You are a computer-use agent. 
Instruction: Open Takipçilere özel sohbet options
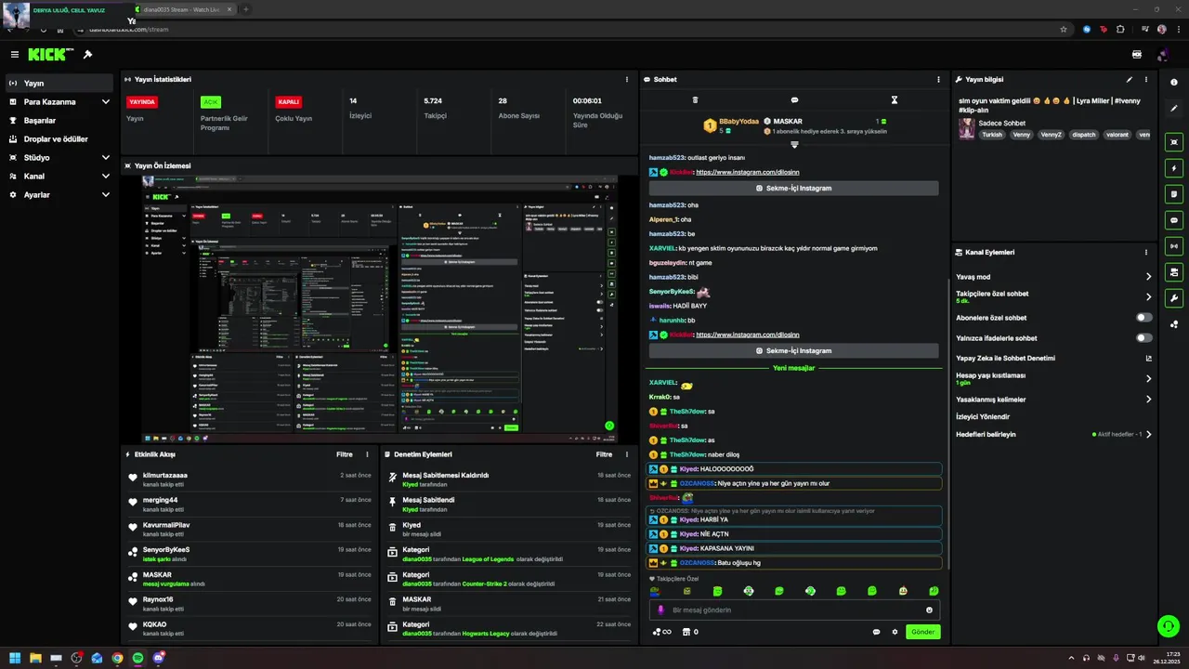(x=1148, y=297)
